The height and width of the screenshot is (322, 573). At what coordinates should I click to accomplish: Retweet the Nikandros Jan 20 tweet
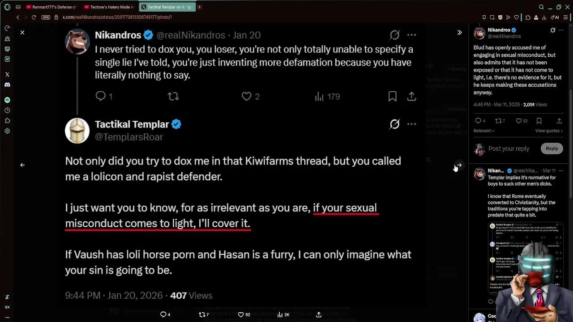(173, 96)
